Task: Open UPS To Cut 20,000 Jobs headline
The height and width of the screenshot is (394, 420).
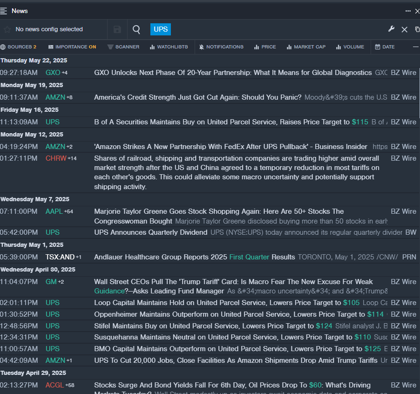Action: coord(236,360)
